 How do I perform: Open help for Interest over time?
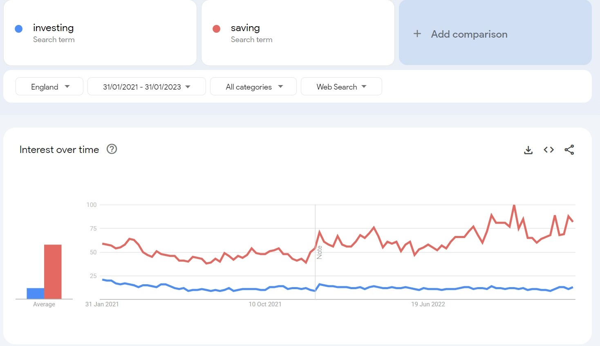point(112,149)
